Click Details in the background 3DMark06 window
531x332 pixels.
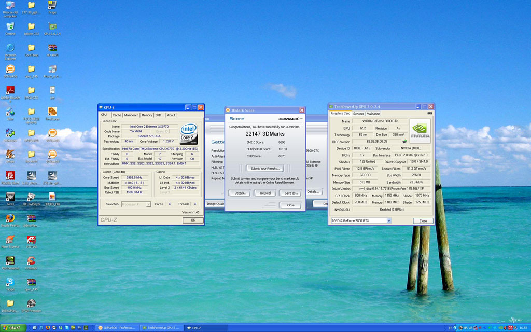click(313, 192)
